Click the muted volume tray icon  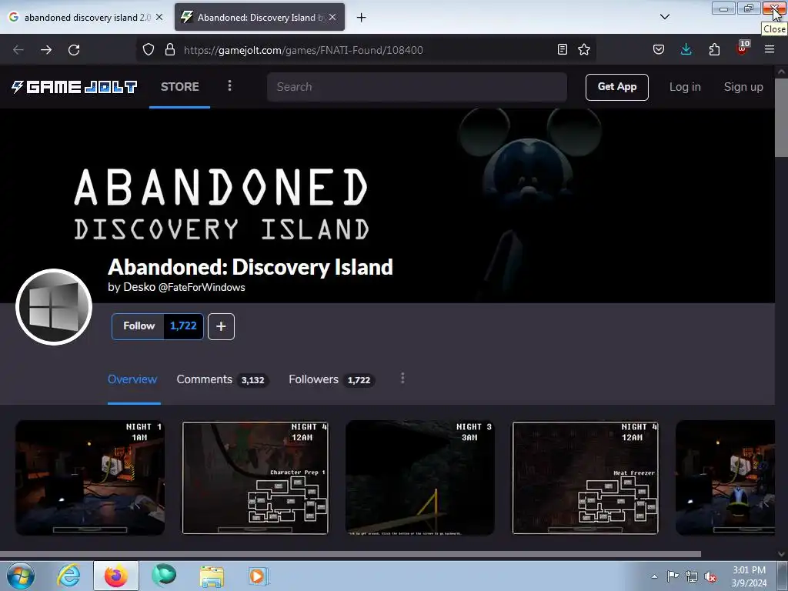click(710, 576)
